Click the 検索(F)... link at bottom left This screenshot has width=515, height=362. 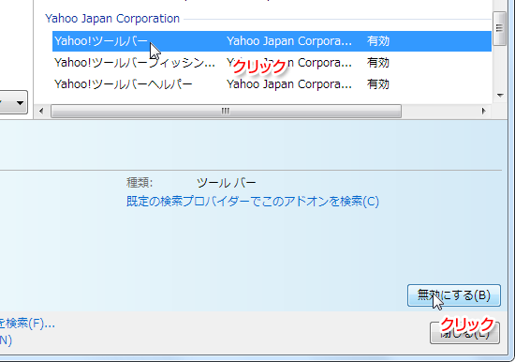point(27,324)
